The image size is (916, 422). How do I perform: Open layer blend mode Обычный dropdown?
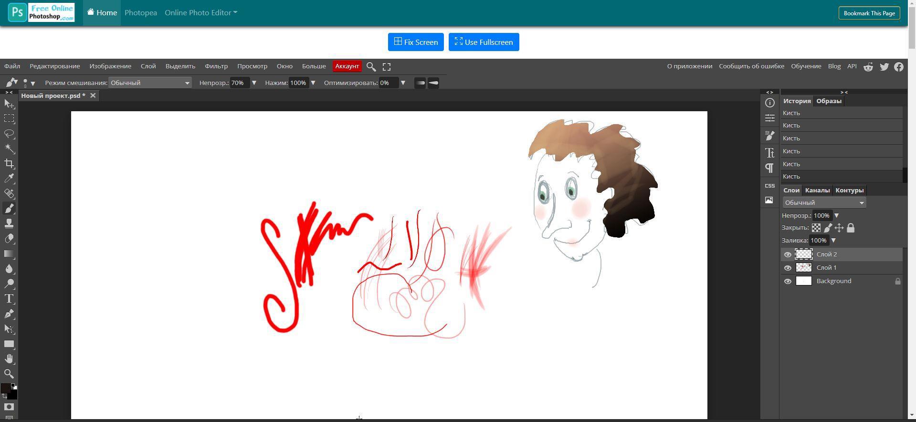coord(824,202)
